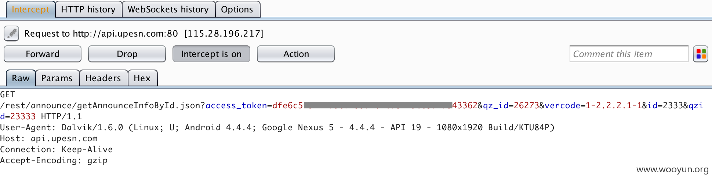
Task: Show the Params view tab
Action: (57, 78)
